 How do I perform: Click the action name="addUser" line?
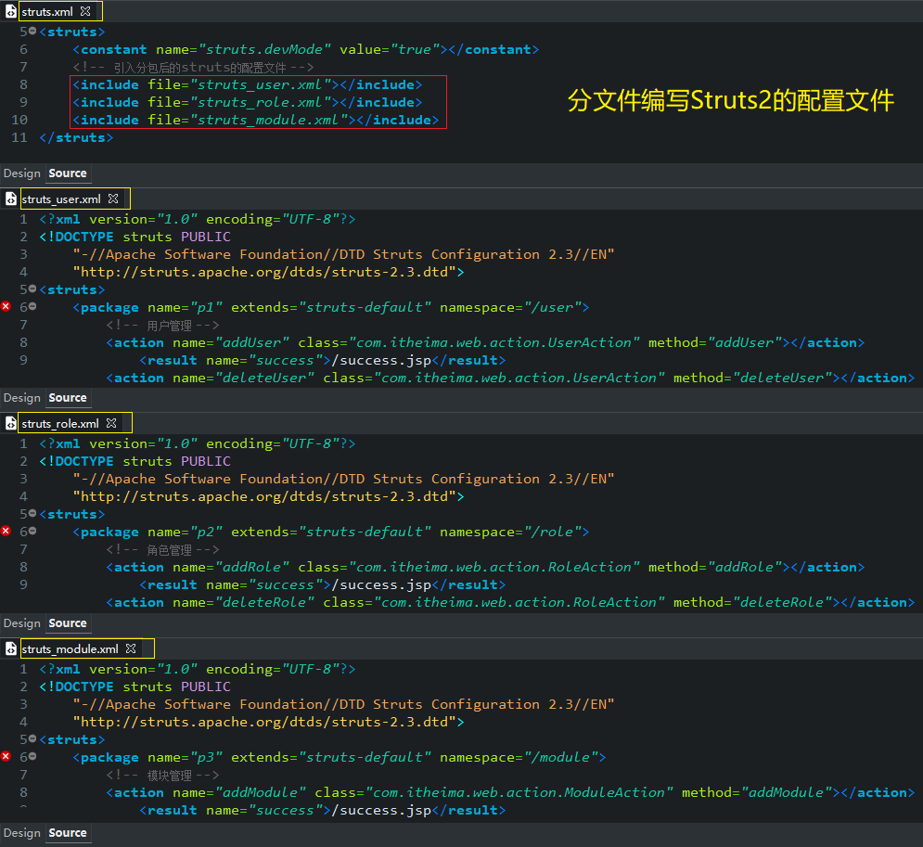tap(485, 342)
